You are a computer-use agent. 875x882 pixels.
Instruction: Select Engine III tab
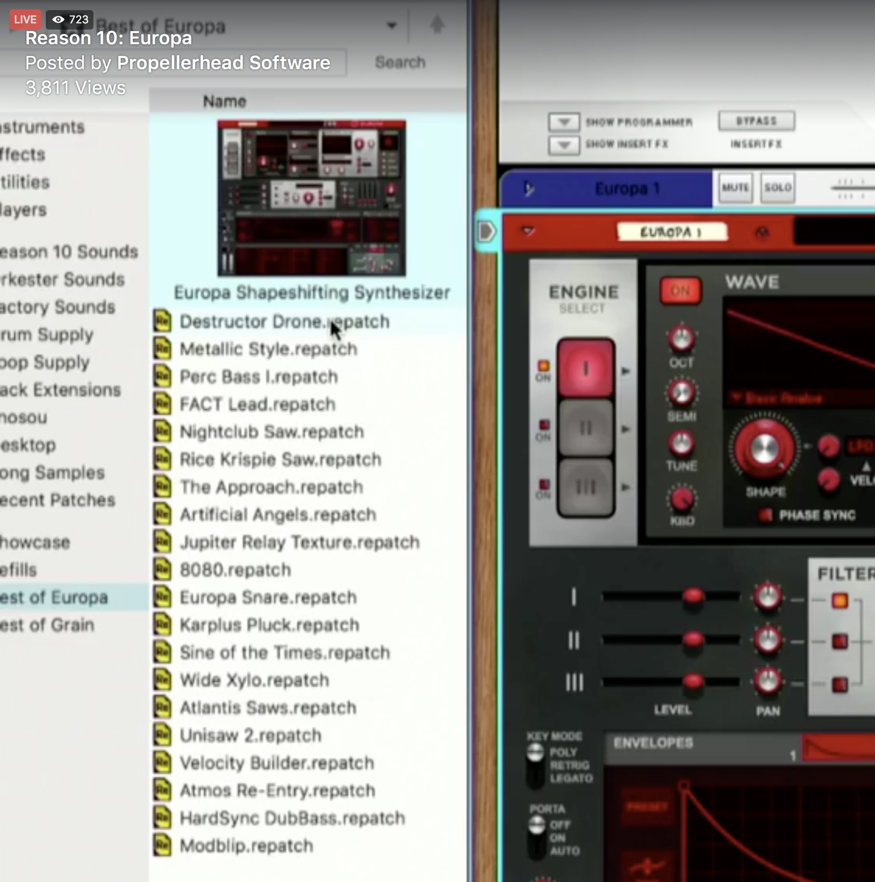pyautogui.click(x=585, y=487)
